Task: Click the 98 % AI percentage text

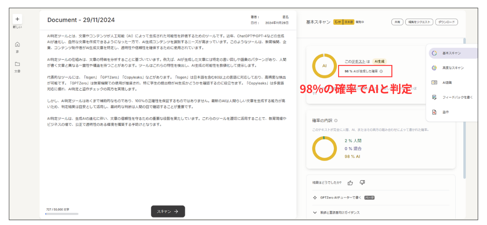Action: pyautogui.click(x=352, y=157)
